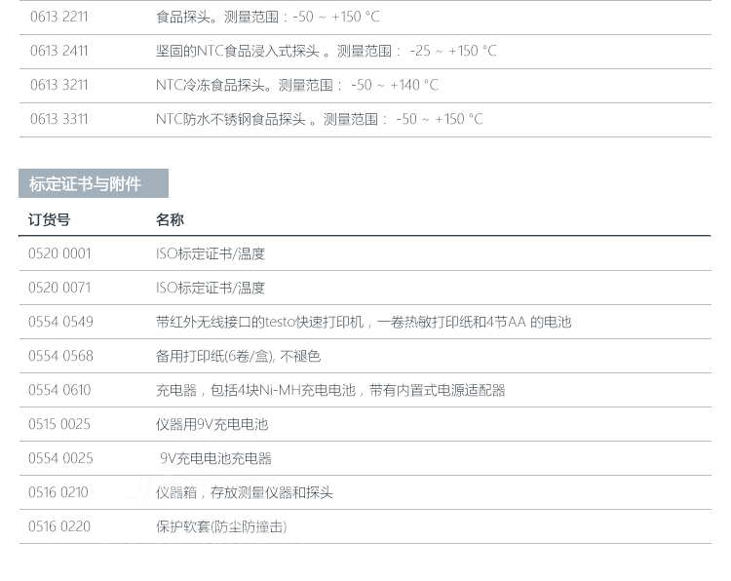Image resolution: width=731 pixels, height=581 pixels.
Task: Select the 9V充电电池充电器 item name
Action: [215, 458]
